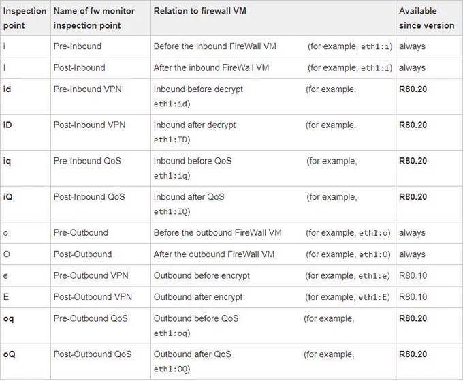The height and width of the screenshot is (381, 463).
Task: Click the 'Inbound after QoS' description
Action: [x=189, y=197]
